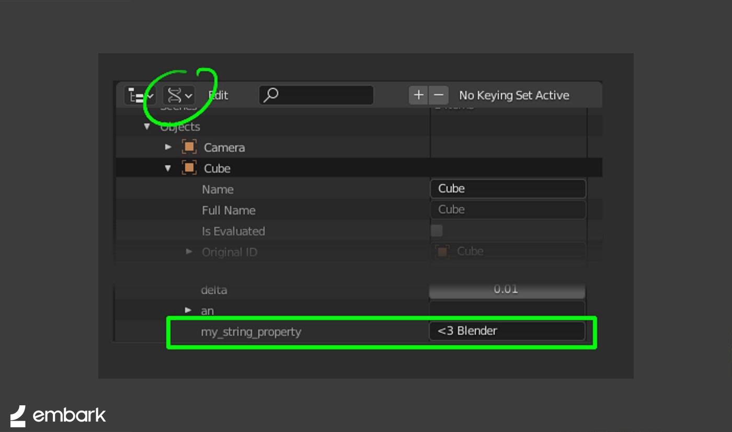The width and height of the screenshot is (732, 432).
Task: Click the Name field containing Cube
Action: (507, 189)
